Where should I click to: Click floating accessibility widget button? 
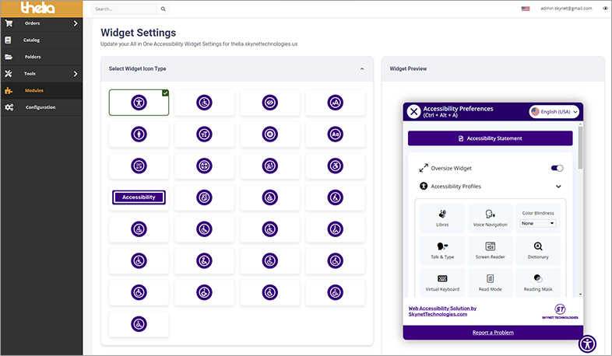click(x=587, y=344)
